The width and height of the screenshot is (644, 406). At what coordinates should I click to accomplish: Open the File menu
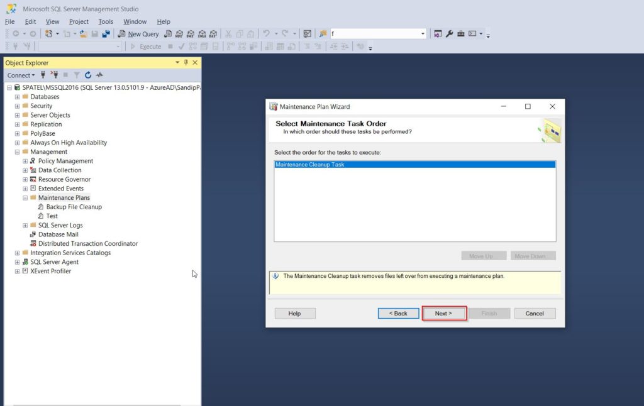(10, 21)
